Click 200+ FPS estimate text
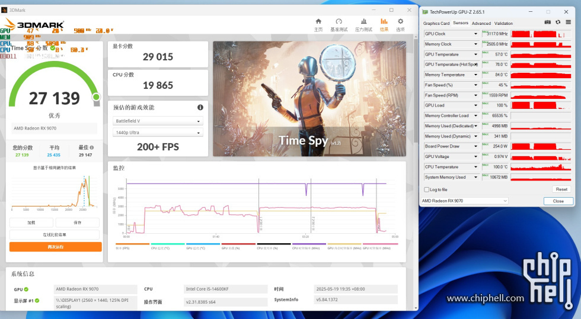Viewport: 581px width, 319px height. pos(158,147)
